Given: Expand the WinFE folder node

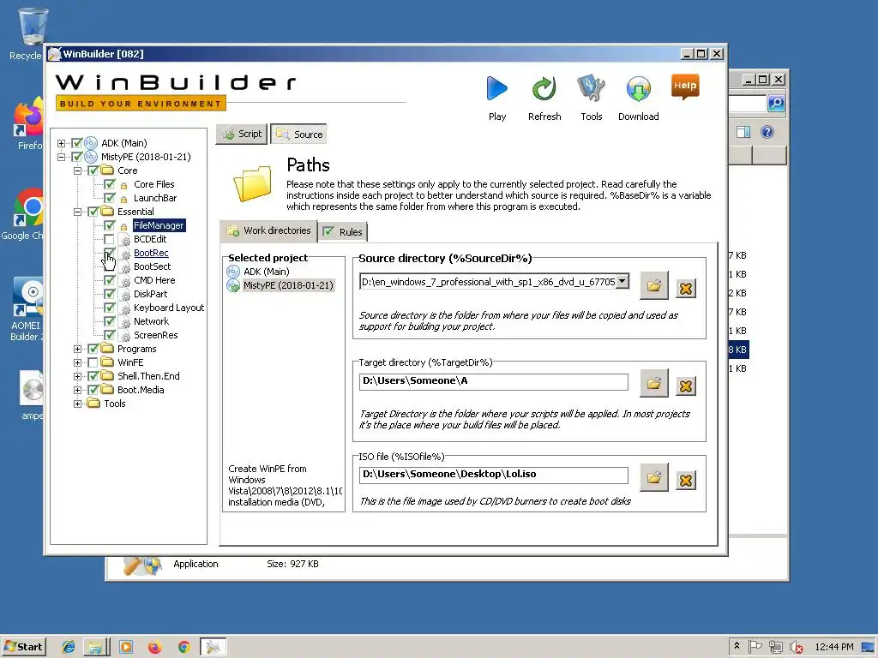Looking at the screenshot, I should (77, 362).
